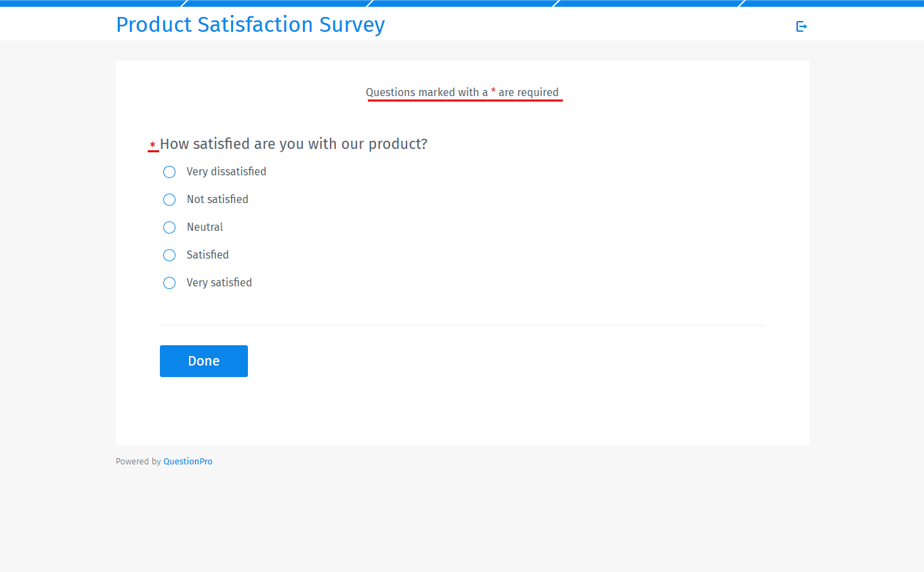Click the red required asterisk
The width and height of the screenshot is (924, 572).
[153, 144]
